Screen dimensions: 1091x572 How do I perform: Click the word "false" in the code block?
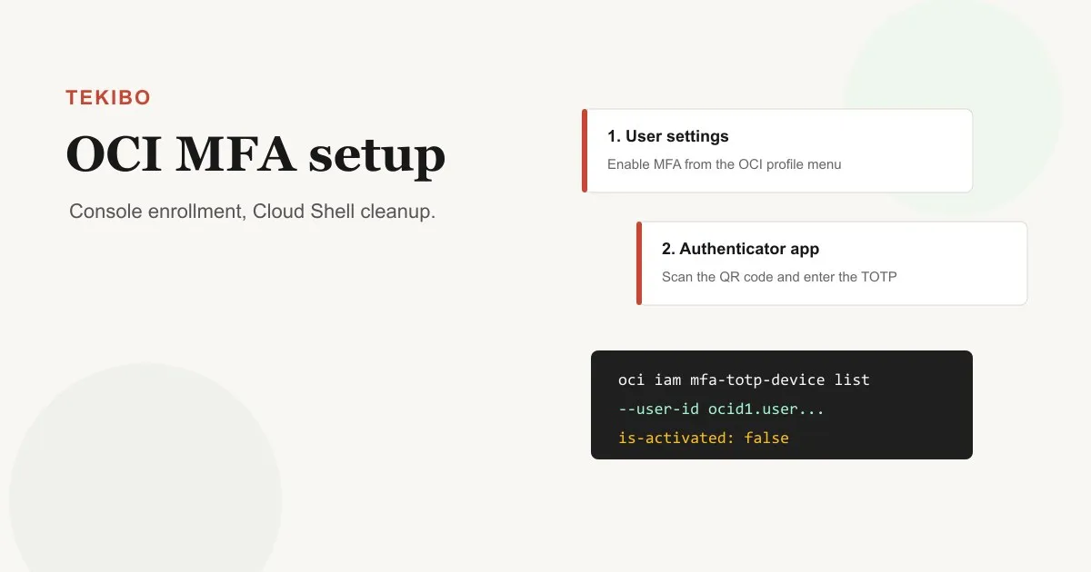766,438
